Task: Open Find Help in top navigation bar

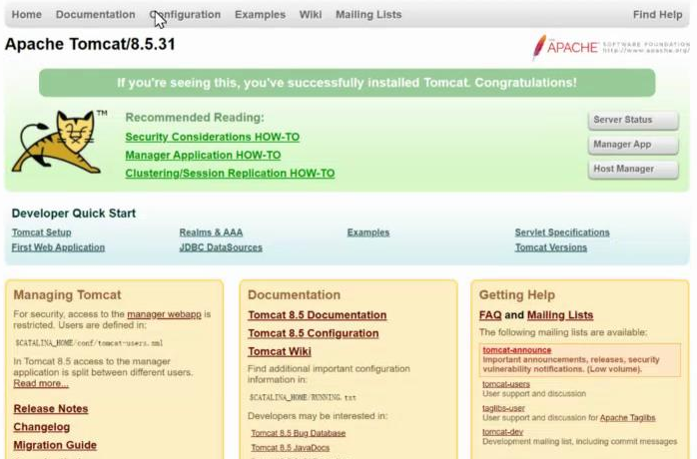Action: [657, 15]
